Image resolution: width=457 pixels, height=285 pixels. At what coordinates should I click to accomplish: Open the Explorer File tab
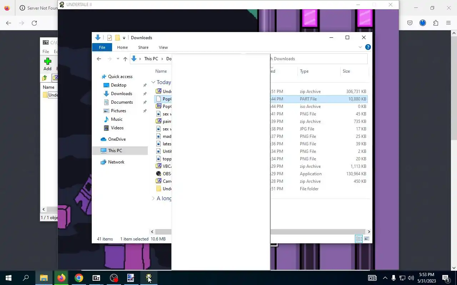102,47
